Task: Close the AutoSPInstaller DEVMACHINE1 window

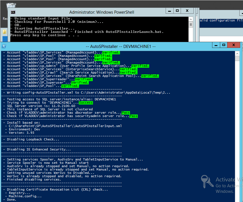Action: (x=234, y=45)
